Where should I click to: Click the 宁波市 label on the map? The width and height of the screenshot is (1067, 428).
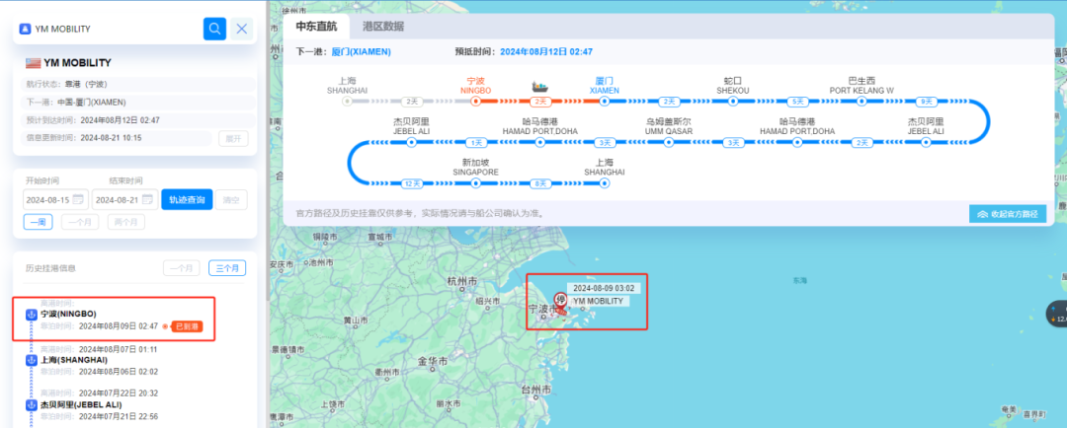tap(542, 309)
